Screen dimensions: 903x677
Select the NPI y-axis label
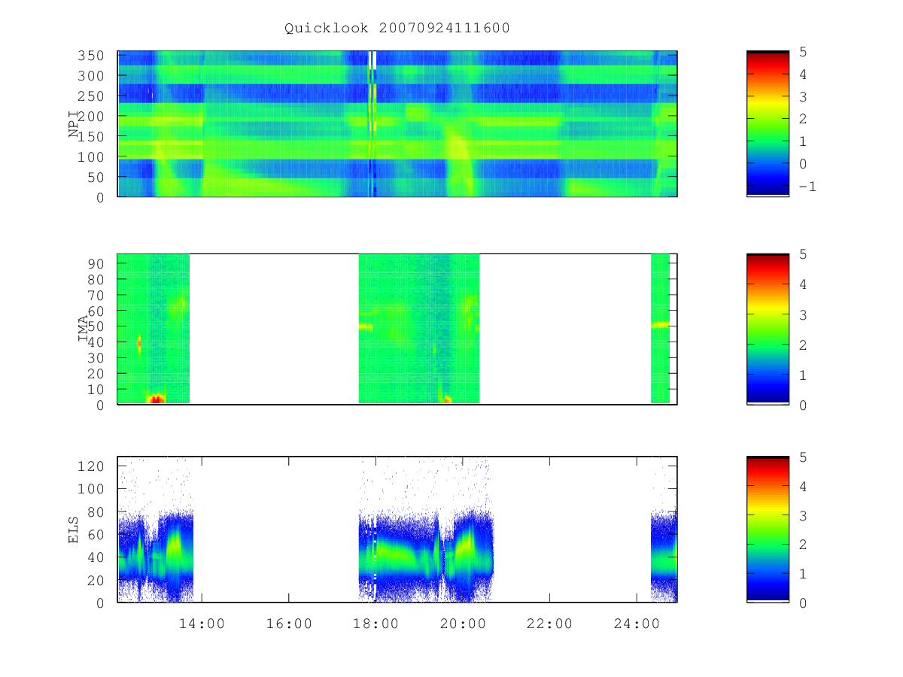[74, 125]
